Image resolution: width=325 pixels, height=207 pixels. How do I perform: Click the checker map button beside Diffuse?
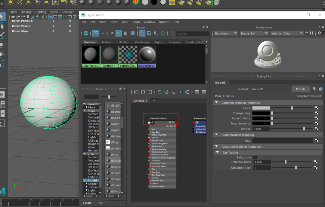[x=317, y=129]
